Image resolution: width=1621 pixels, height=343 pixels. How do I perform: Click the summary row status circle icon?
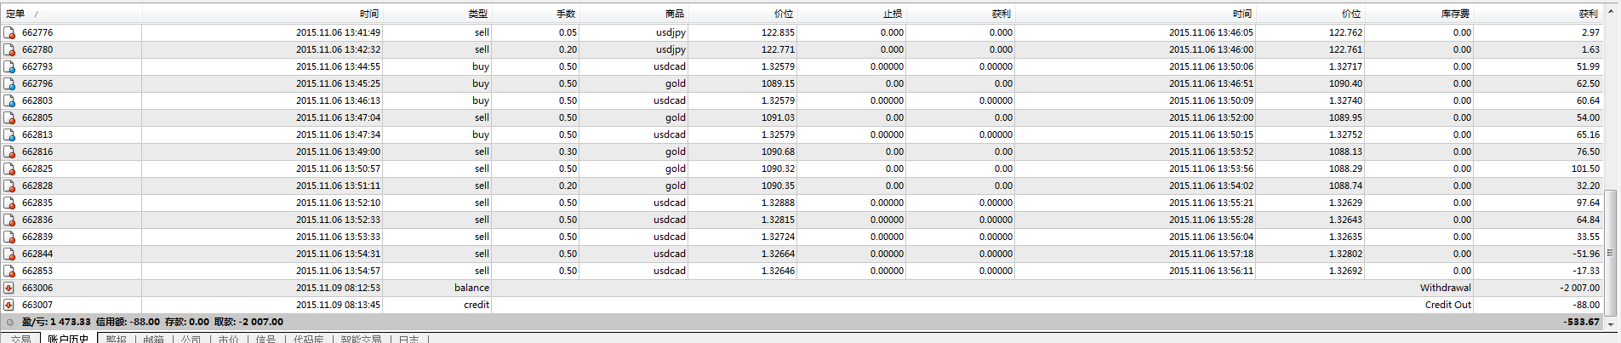[x=9, y=323]
